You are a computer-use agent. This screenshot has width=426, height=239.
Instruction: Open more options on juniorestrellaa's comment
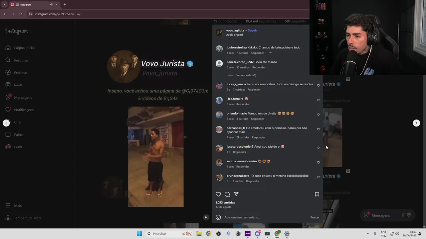coord(270,53)
